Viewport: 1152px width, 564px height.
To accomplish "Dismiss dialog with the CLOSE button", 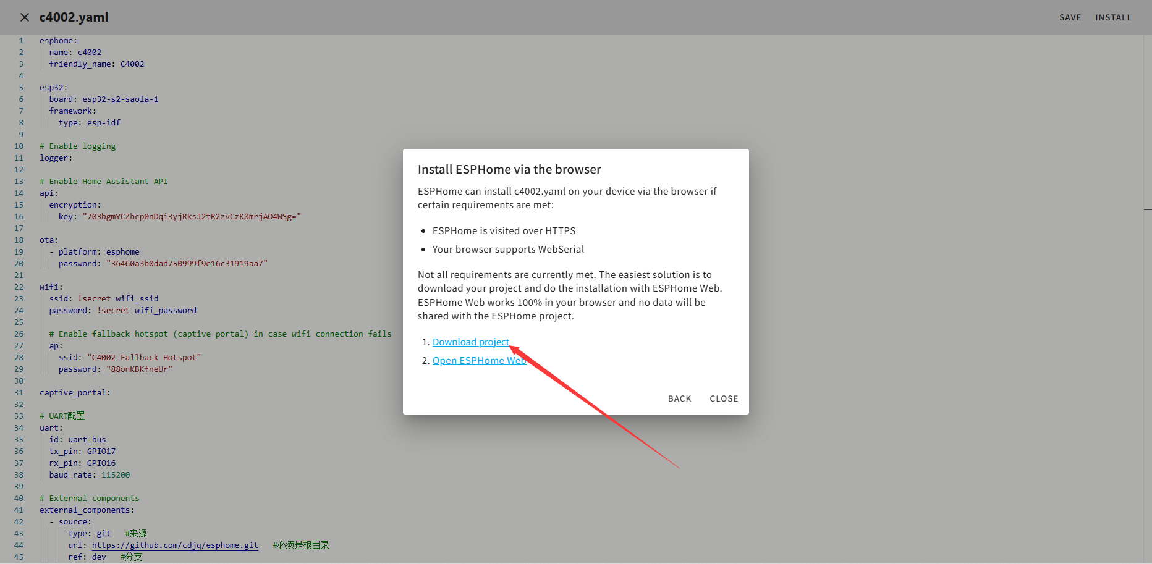I will tap(724, 399).
